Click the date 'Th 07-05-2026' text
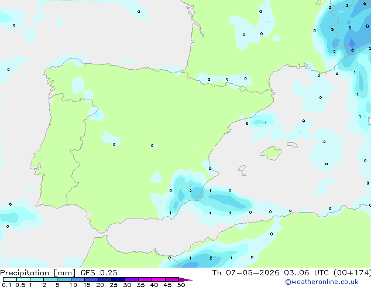The width and height of the screenshot is (371, 287). (x=246, y=273)
